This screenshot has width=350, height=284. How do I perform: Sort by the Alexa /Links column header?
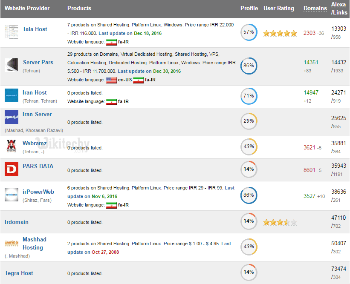click(x=338, y=9)
